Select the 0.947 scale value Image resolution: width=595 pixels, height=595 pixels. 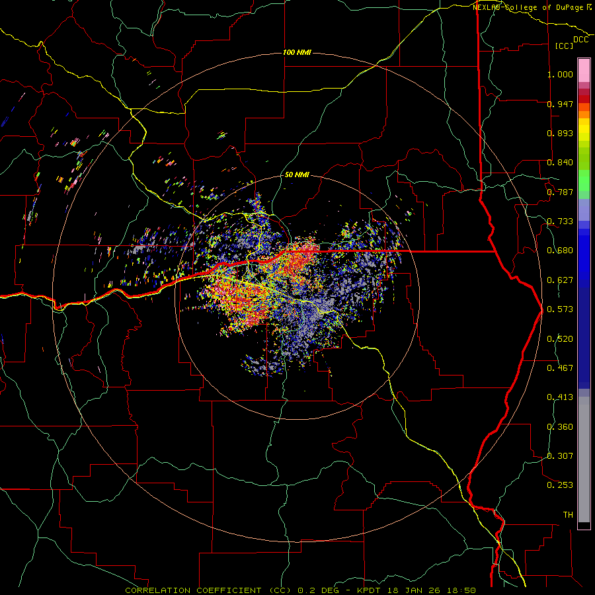560,104
